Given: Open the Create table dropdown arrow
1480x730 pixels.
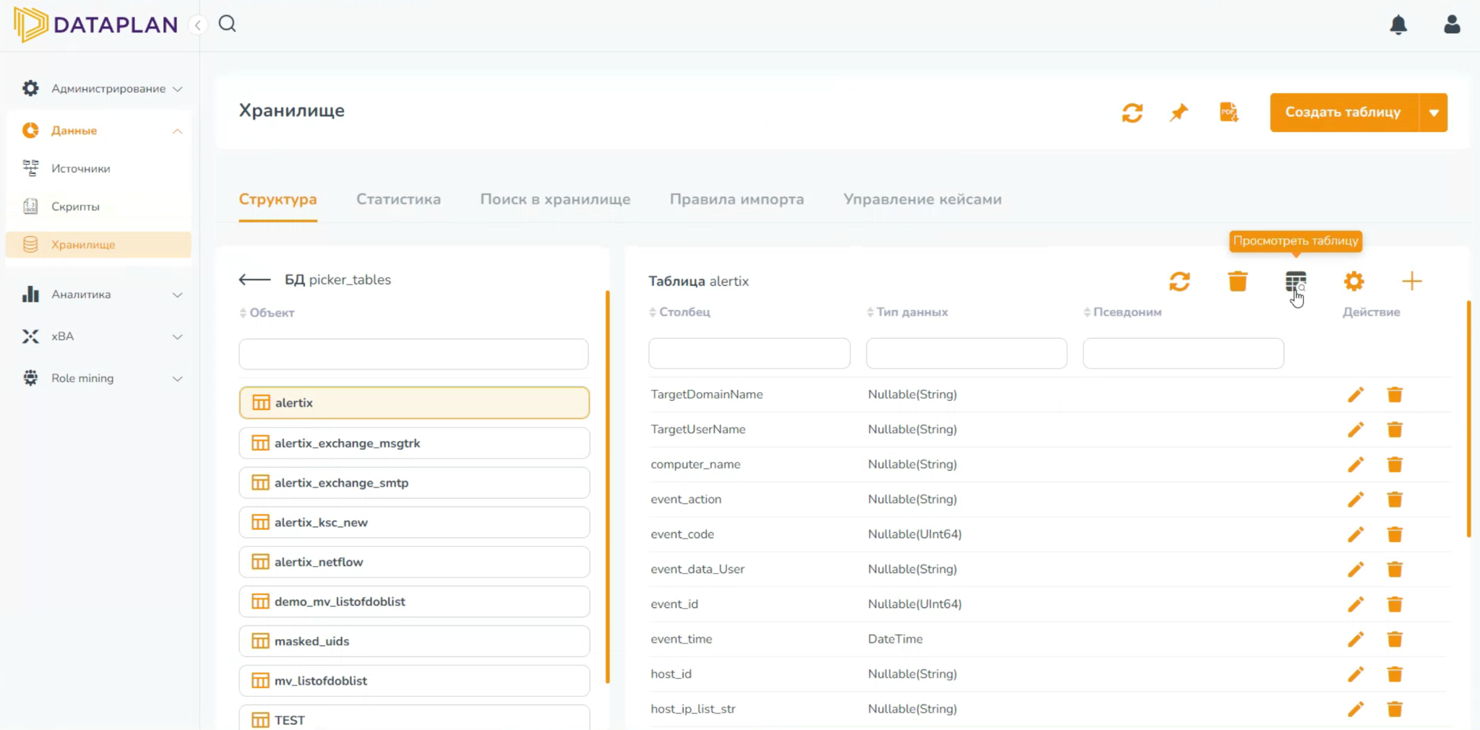Looking at the screenshot, I should [x=1434, y=113].
